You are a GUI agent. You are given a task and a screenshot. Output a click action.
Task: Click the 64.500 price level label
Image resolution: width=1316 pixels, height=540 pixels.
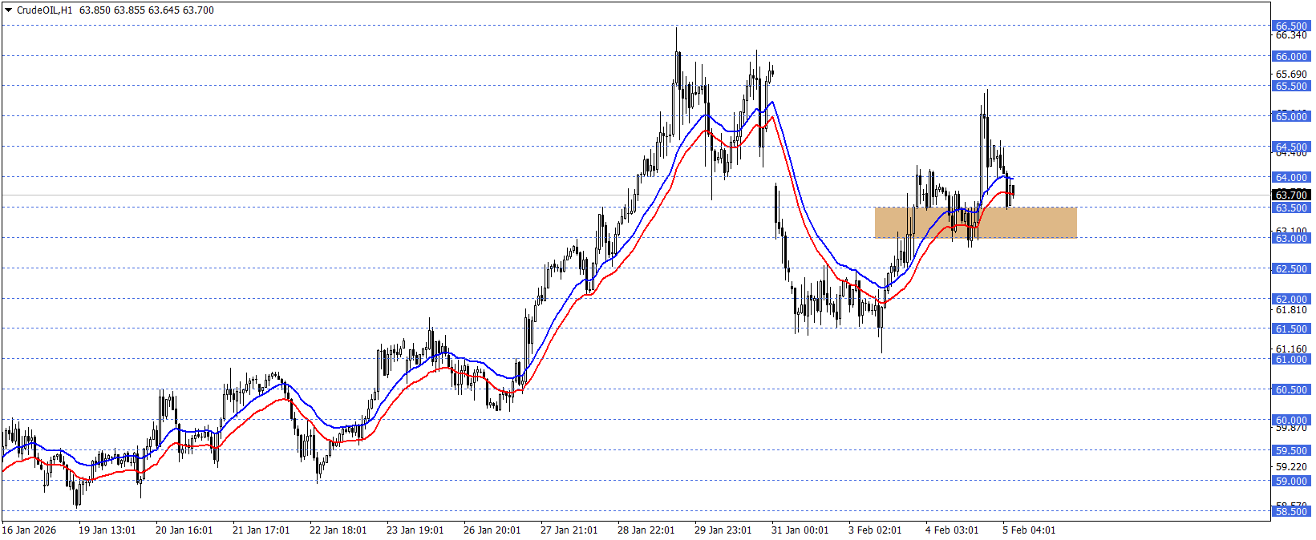click(1291, 147)
